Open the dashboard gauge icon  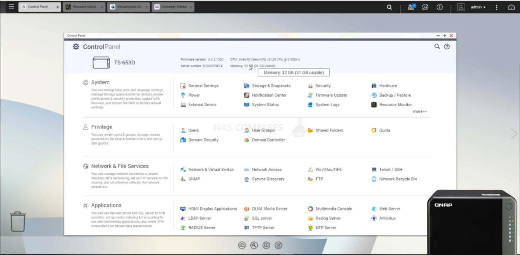[511, 7]
